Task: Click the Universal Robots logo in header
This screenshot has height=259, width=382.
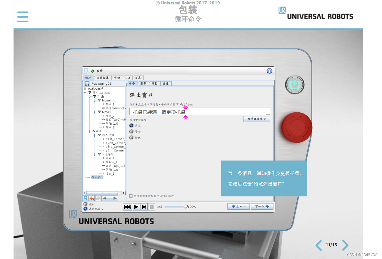Action: 316,13
